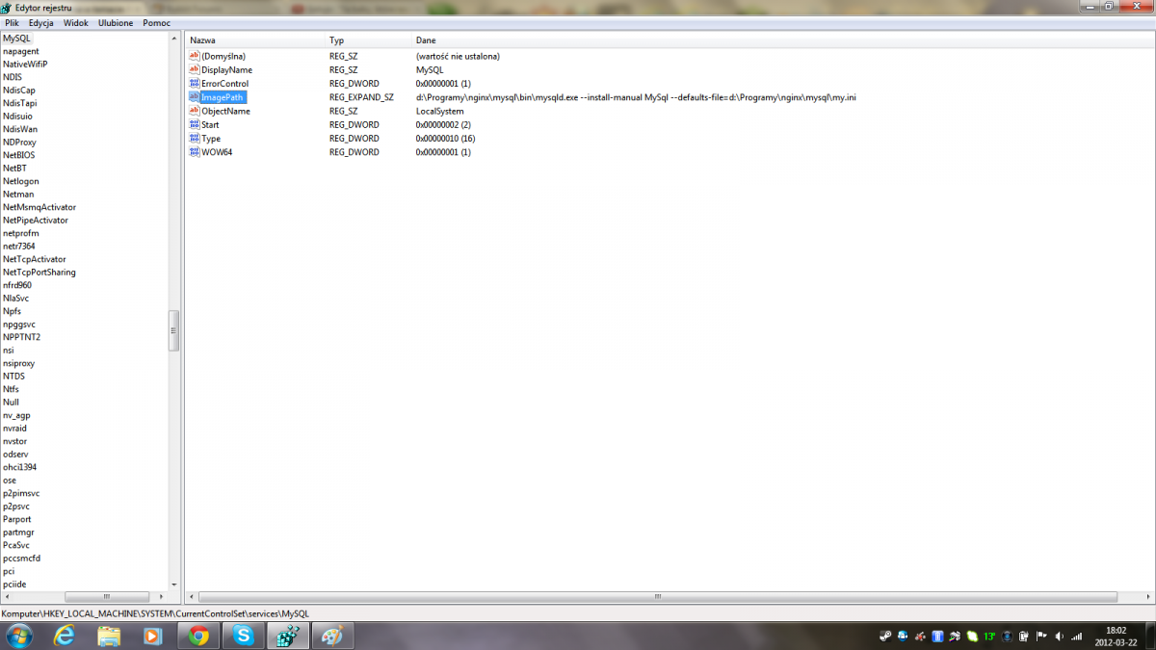The width and height of the screenshot is (1156, 650).
Task: Open the Pomoc menu
Action: point(156,22)
